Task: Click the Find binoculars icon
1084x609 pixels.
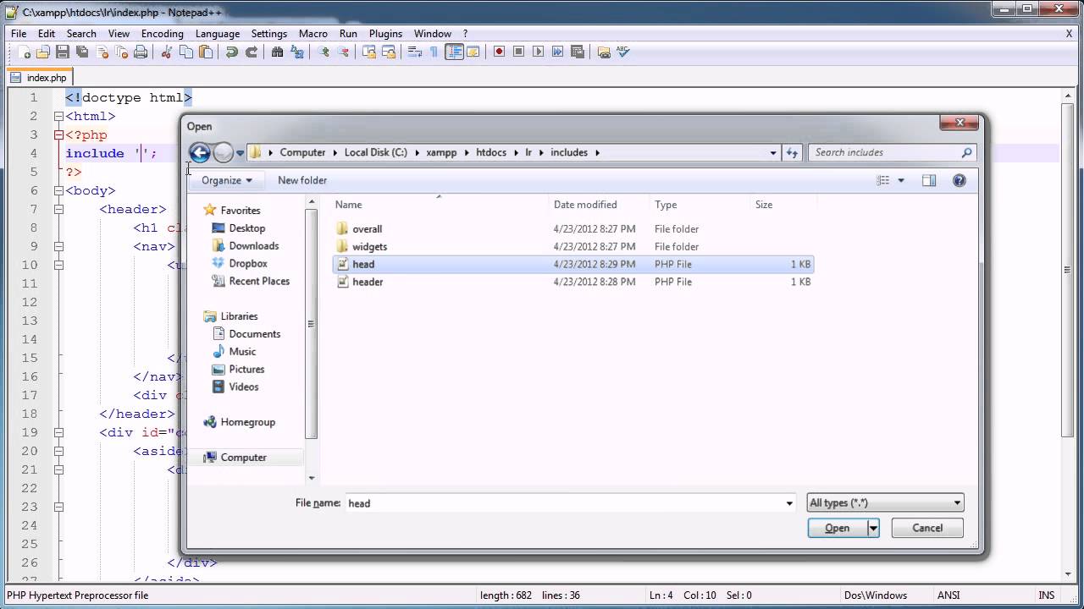Action: (x=277, y=52)
